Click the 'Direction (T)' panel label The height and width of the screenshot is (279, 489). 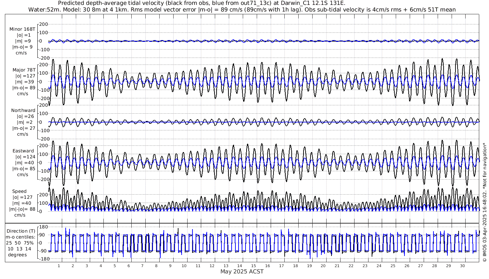pos(21,231)
